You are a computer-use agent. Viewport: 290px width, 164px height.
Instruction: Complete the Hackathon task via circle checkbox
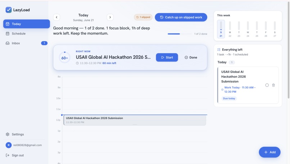(267, 85)
